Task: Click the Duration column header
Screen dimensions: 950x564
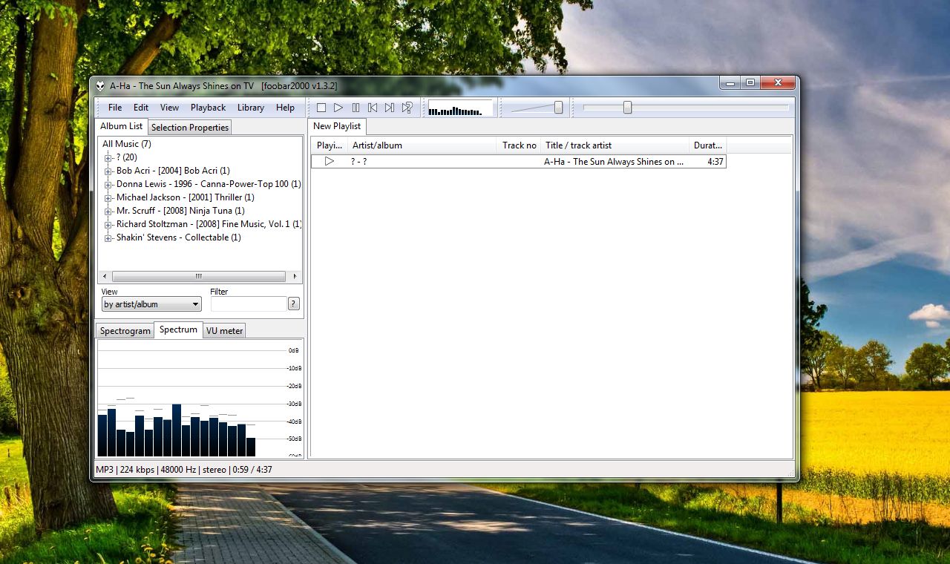Action: (707, 145)
